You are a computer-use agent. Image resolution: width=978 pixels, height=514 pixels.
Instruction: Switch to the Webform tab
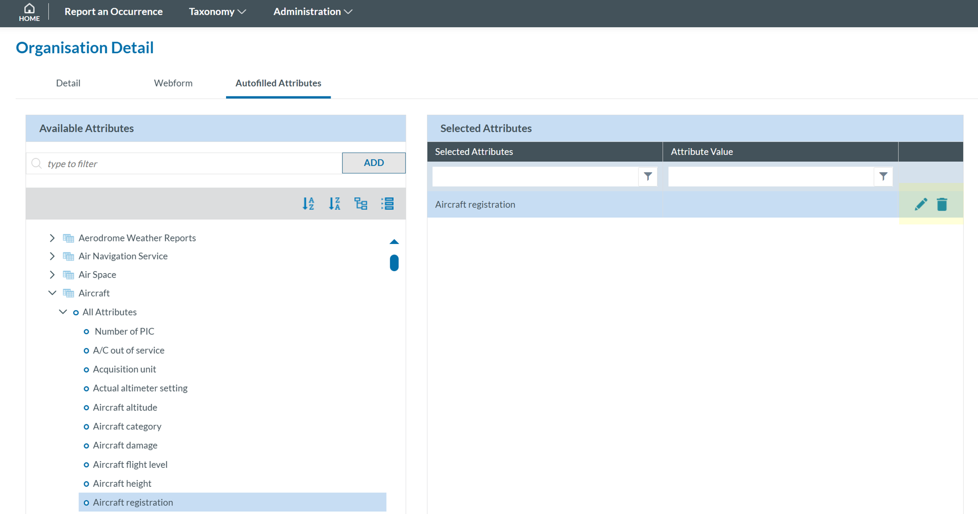tap(173, 83)
